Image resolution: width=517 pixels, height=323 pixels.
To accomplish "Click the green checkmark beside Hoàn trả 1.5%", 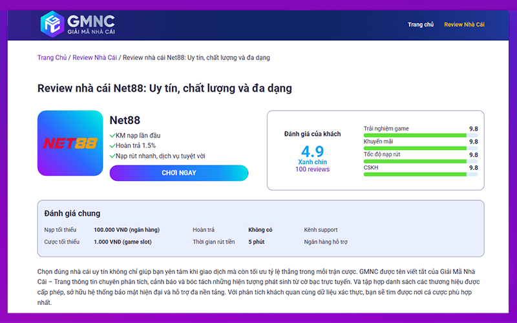I will coord(112,146).
